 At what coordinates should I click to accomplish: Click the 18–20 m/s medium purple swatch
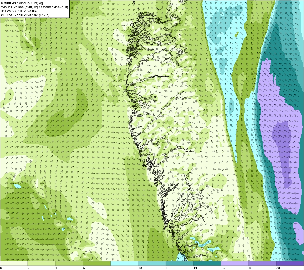(263, 263)
